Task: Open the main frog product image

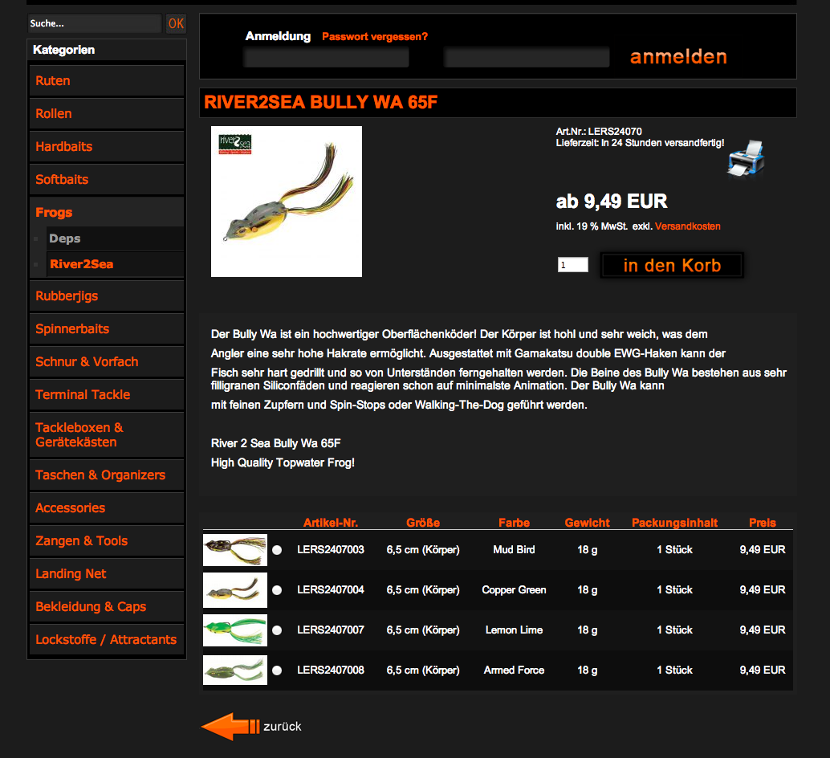Action: click(x=286, y=202)
